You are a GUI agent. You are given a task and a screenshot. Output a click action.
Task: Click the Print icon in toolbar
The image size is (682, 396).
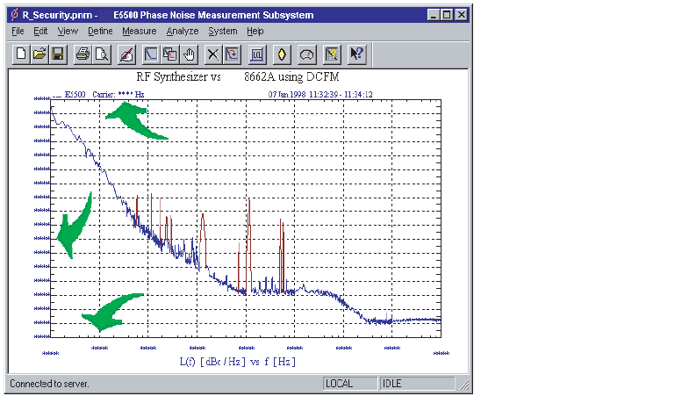tap(83, 54)
